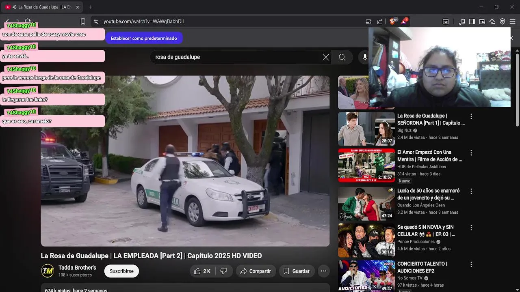
Task: Open the 38:14 video thumbnail
Action: coord(366,240)
